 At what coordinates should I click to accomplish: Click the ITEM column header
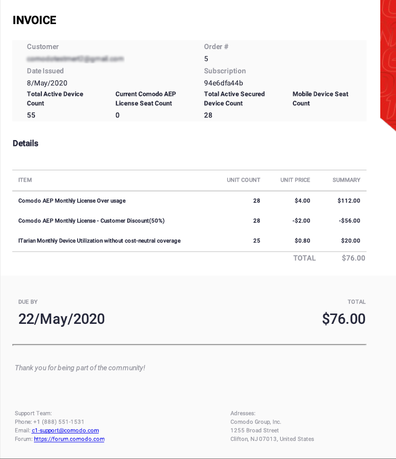pos(25,180)
